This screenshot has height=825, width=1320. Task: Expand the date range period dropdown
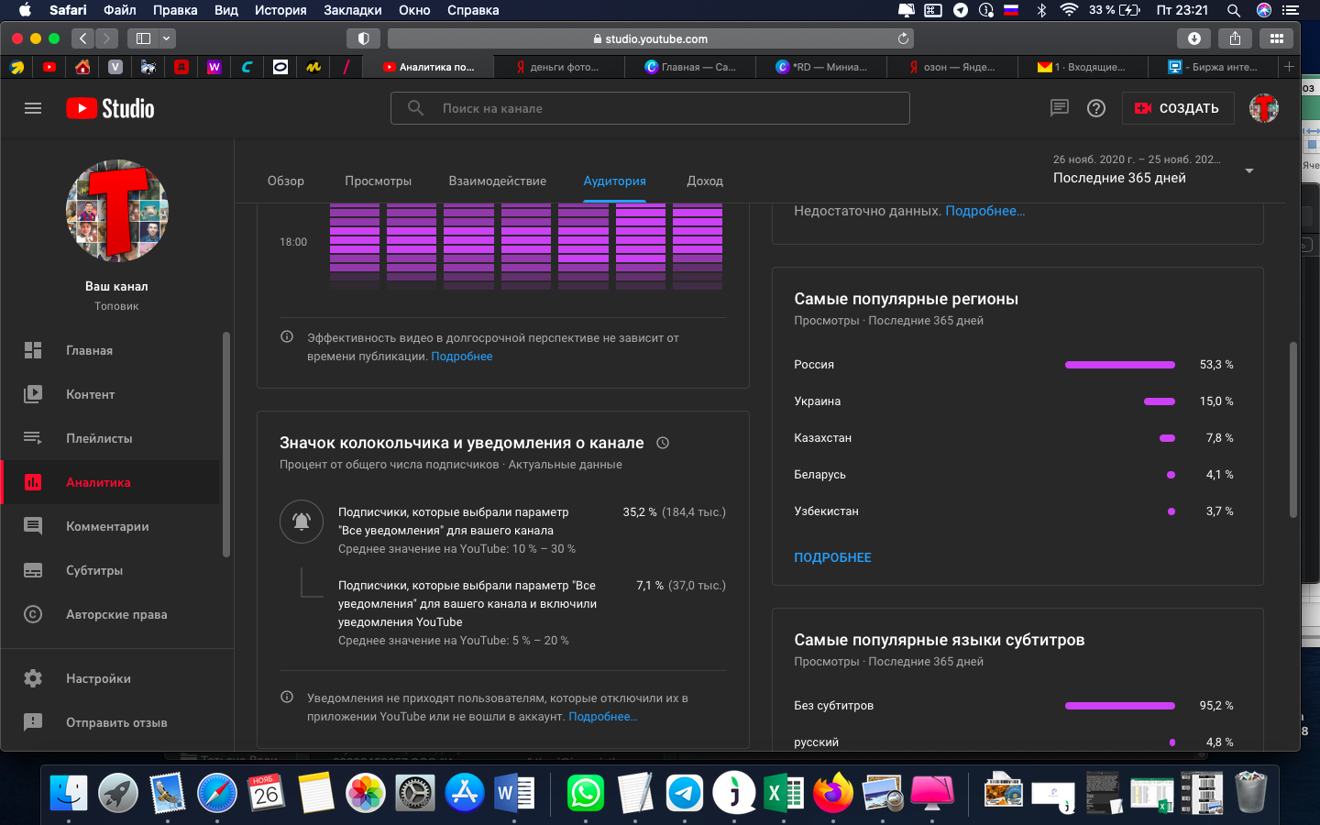(1249, 170)
